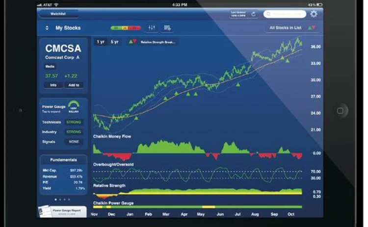368x227 pixels.
Task: Tap the Yield value 1.79%
Action: click(80, 188)
